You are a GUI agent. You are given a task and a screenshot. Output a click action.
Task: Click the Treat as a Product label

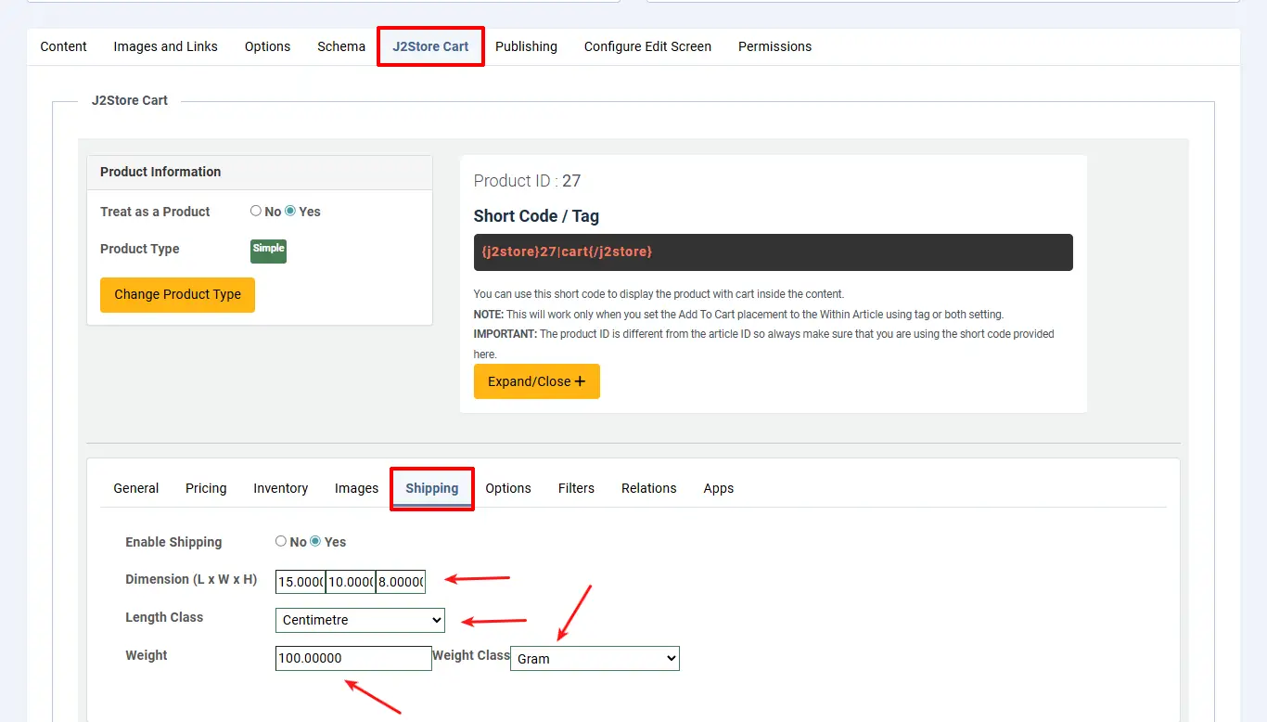[x=155, y=212]
